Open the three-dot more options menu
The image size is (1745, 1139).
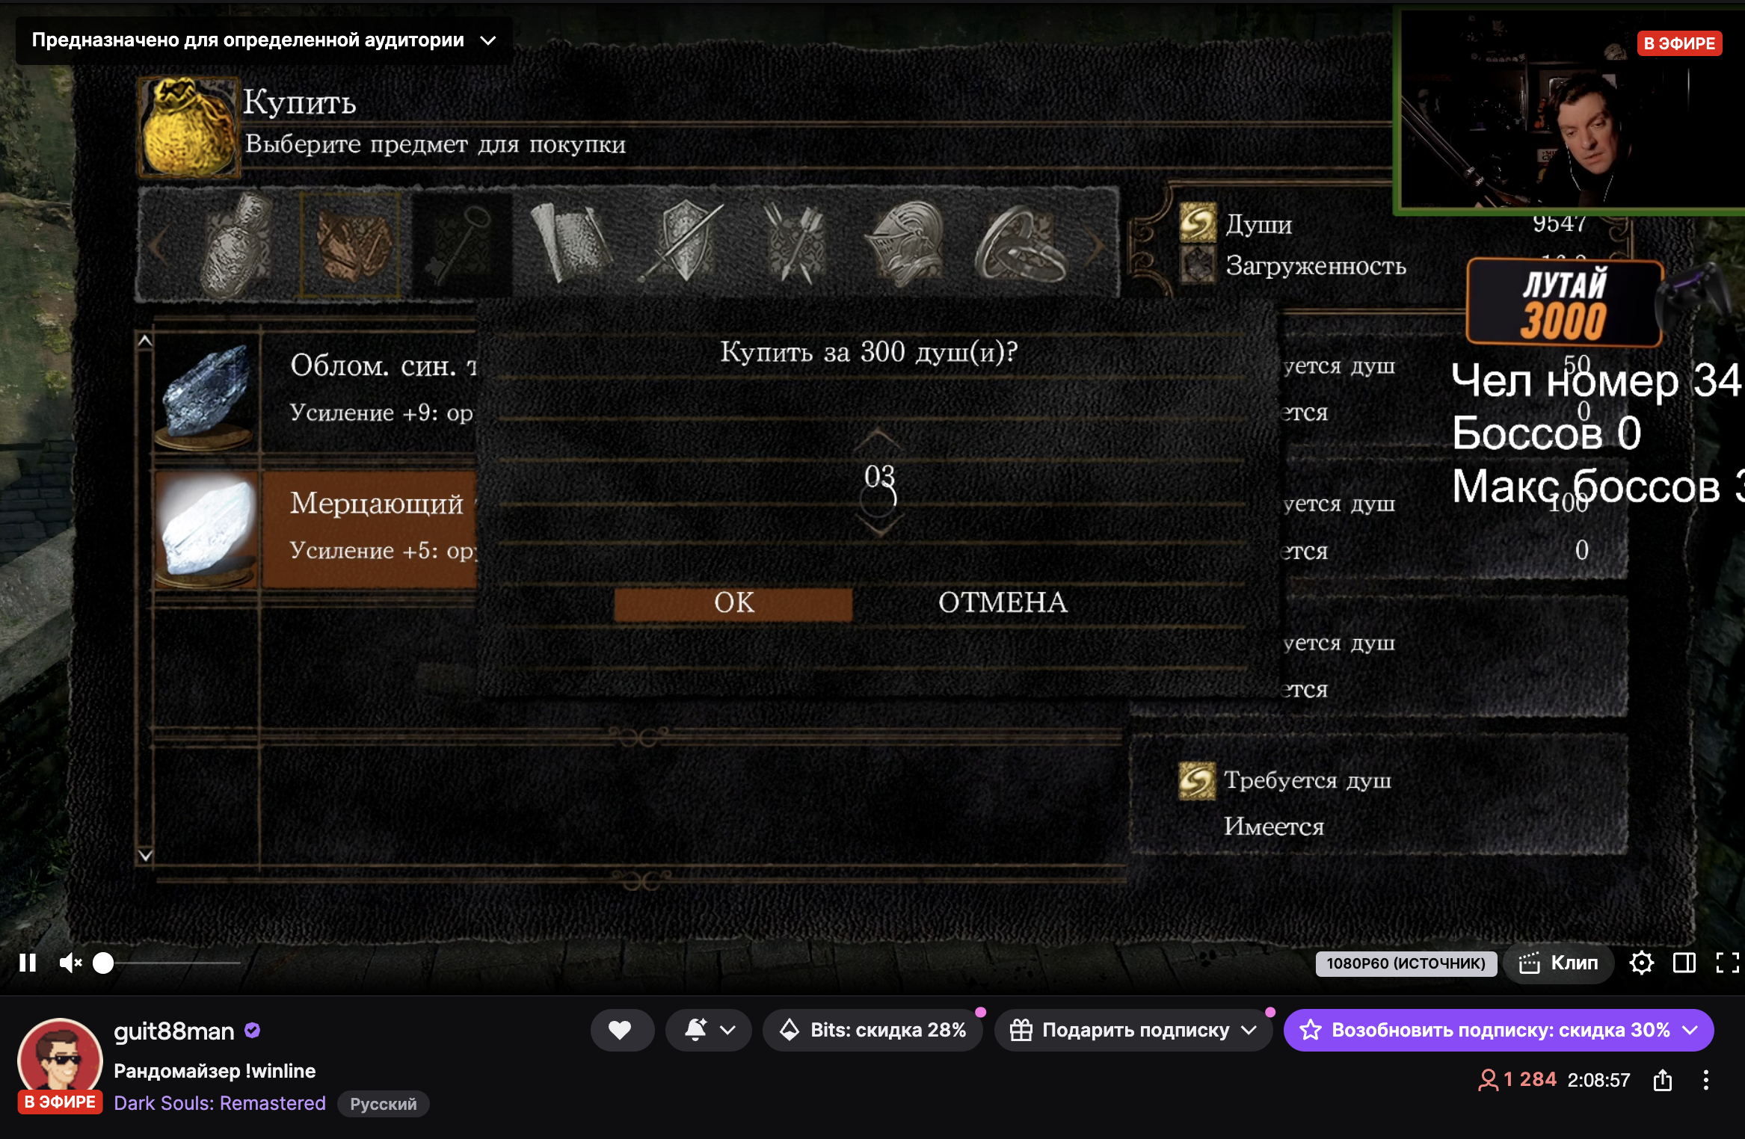pyautogui.click(x=1705, y=1080)
